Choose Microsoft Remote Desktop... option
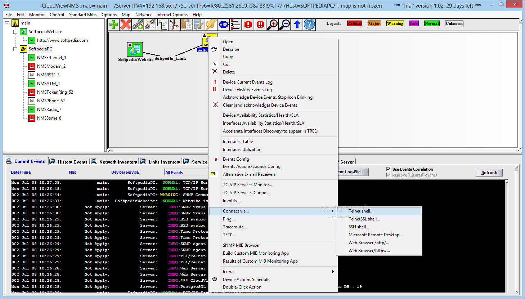The height and width of the screenshot is (299, 525). [x=379, y=235]
